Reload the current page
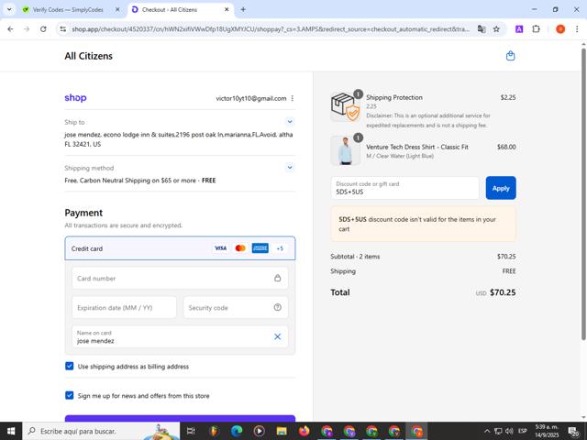Image resolution: width=587 pixels, height=440 pixels. point(43,29)
